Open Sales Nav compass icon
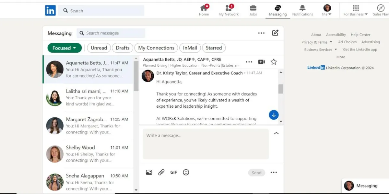The image size is (389, 194). [x=381, y=10]
